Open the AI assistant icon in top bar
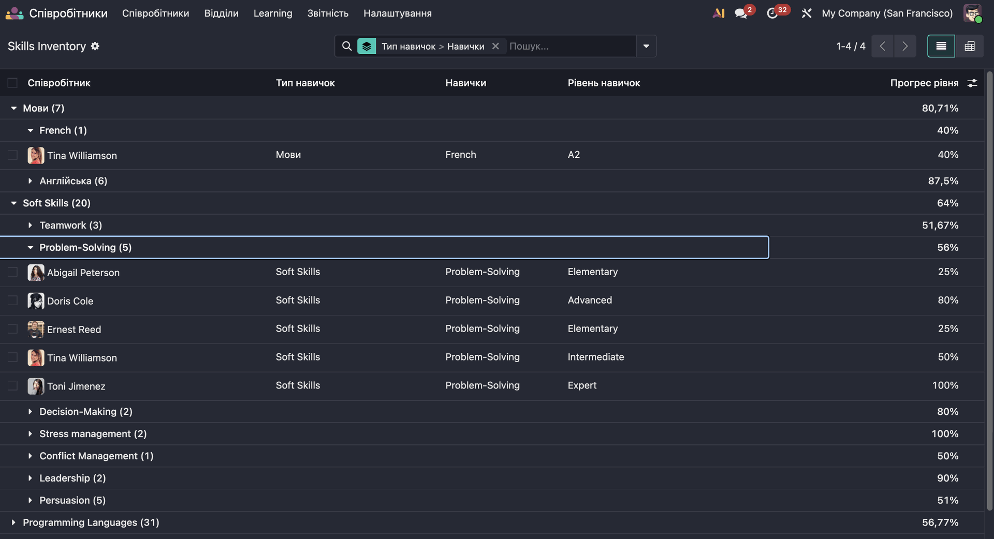Image resolution: width=994 pixels, height=539 pixels. click(718, 13)
